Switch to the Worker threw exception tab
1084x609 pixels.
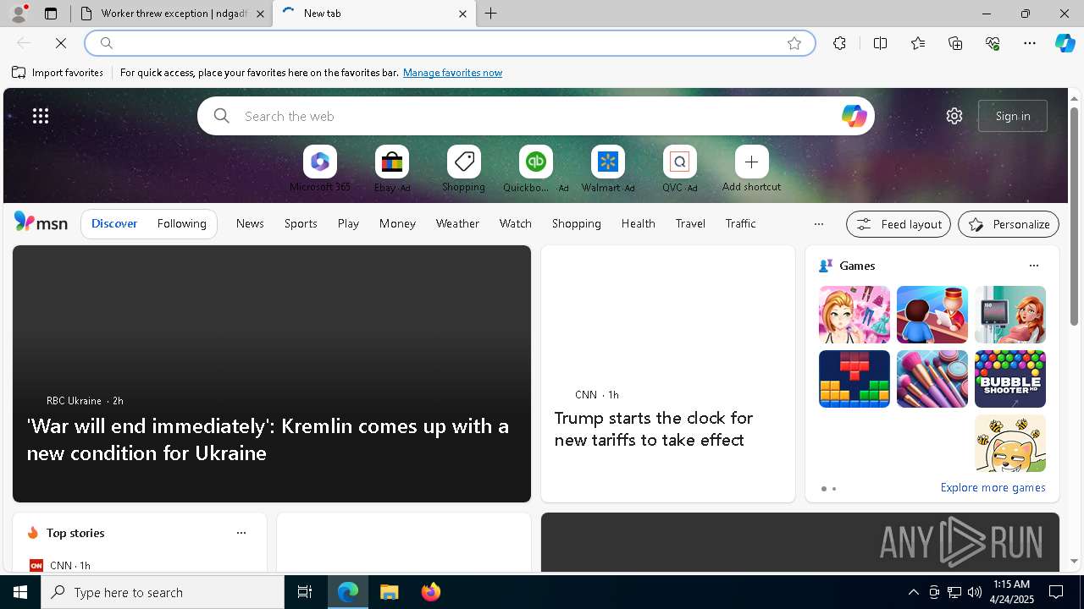[x=172, y=14]
